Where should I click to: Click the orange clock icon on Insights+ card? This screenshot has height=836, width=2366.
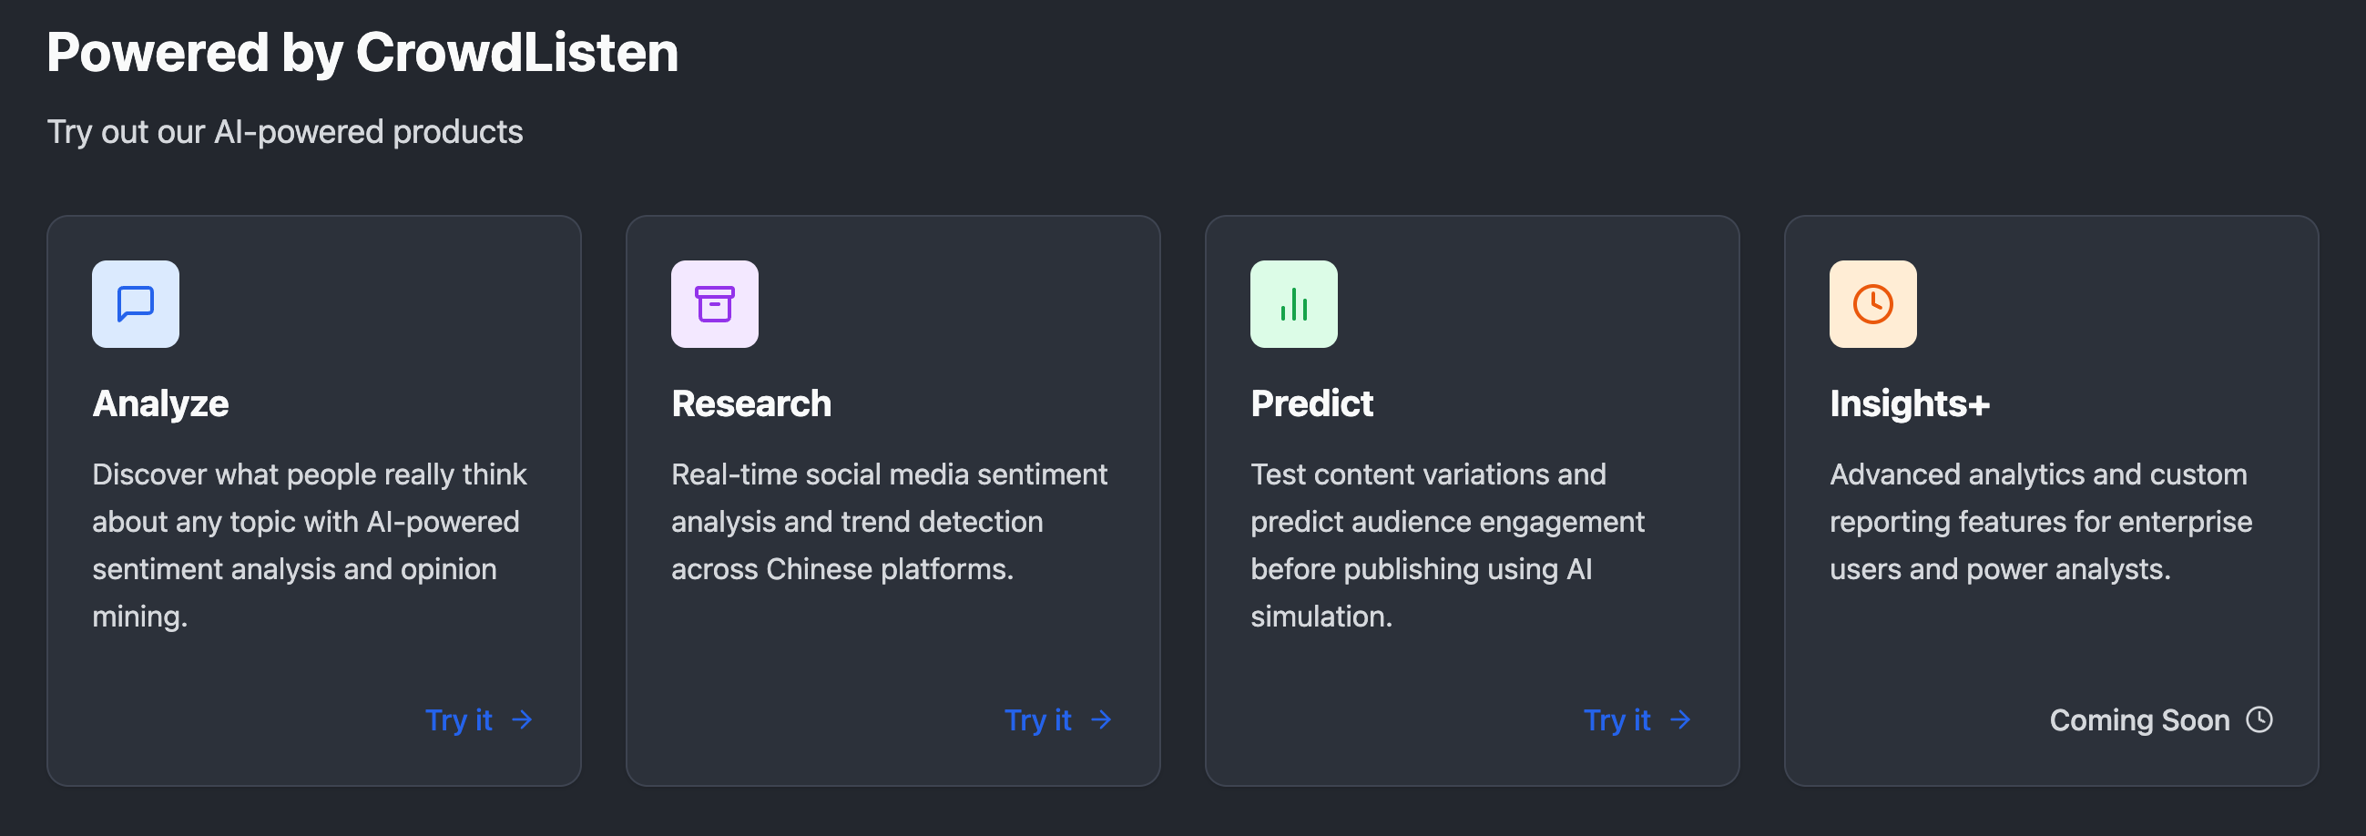click(x=1871, y=304)
